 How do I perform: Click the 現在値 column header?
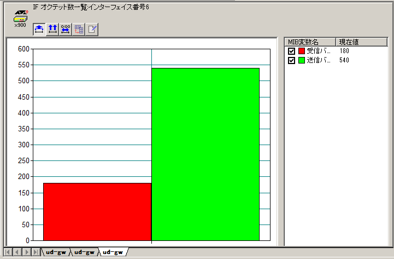pos(362,42)
